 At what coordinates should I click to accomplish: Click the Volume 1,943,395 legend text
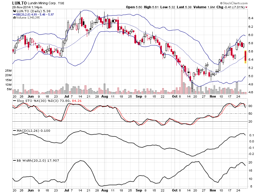click(x=28, y=17)
